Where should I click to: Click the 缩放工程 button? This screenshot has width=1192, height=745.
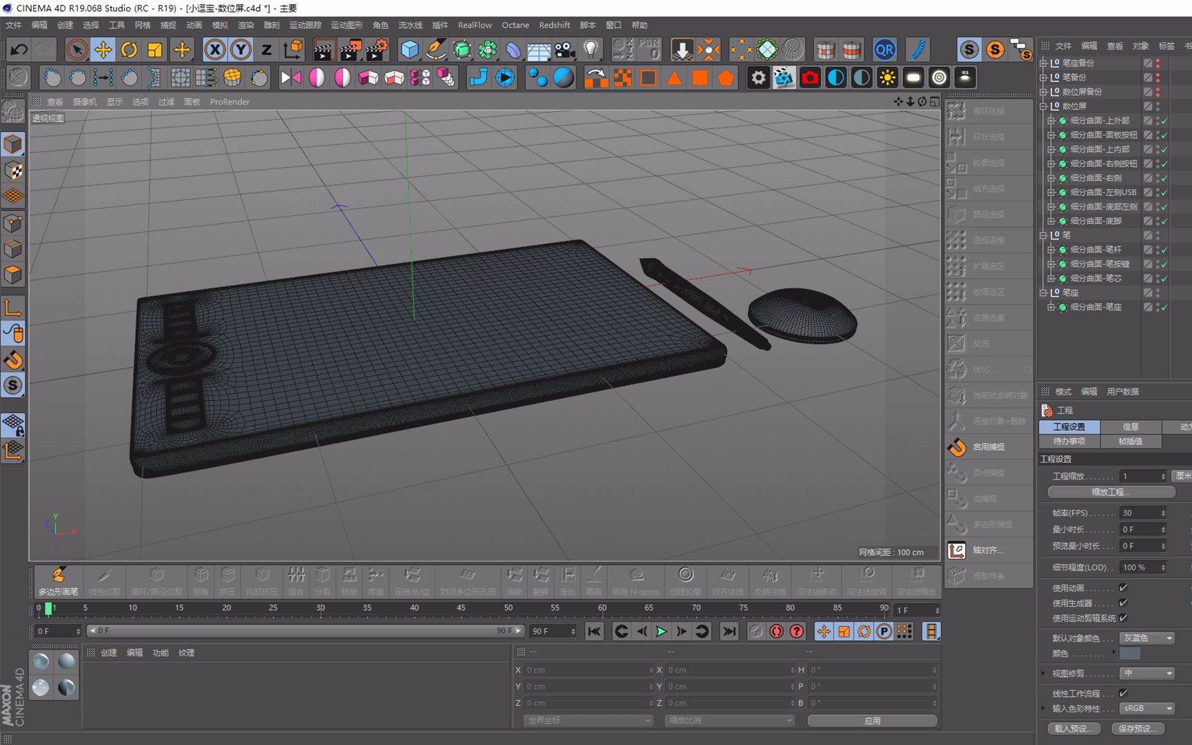(x=1112, y=492)
